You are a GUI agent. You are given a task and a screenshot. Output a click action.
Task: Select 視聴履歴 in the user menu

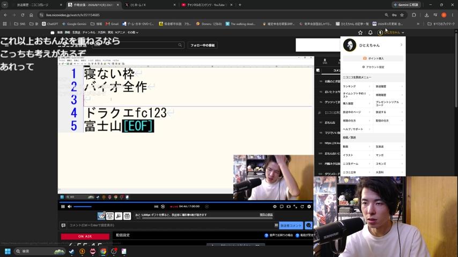tap(389, 95)
